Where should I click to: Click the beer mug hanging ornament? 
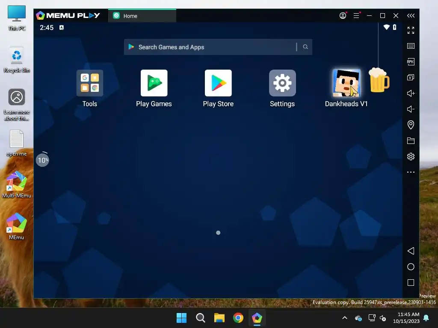(379, 80)
